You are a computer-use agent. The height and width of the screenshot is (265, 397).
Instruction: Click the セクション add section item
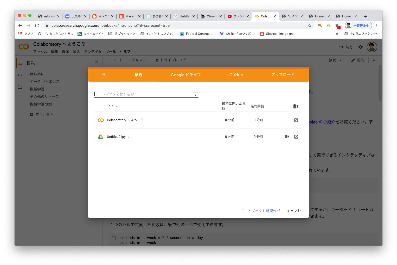42,114
